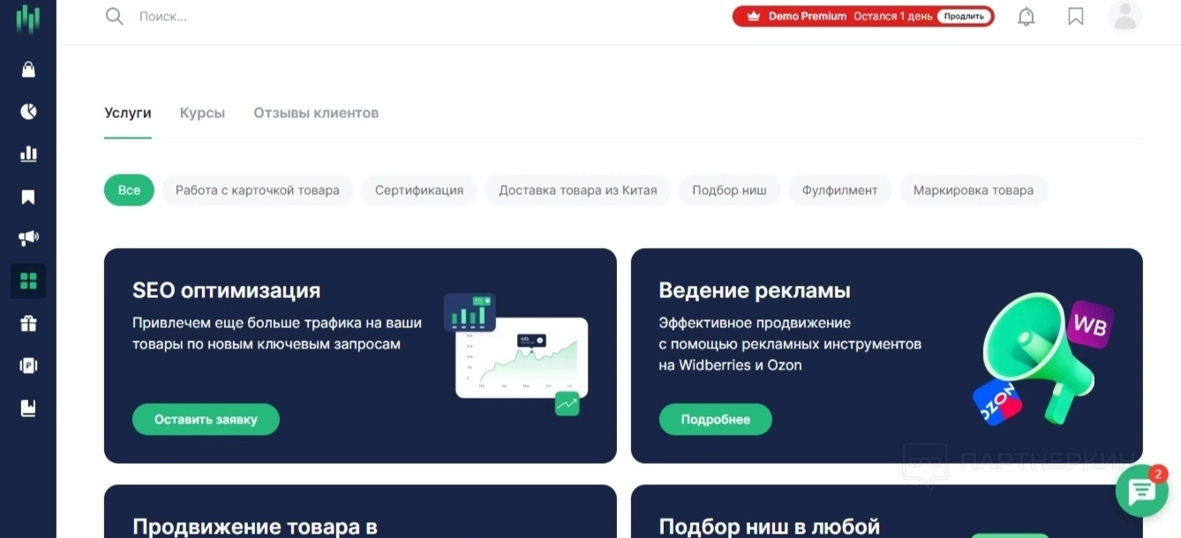Switch to the Курсы tab

point(202,113)
